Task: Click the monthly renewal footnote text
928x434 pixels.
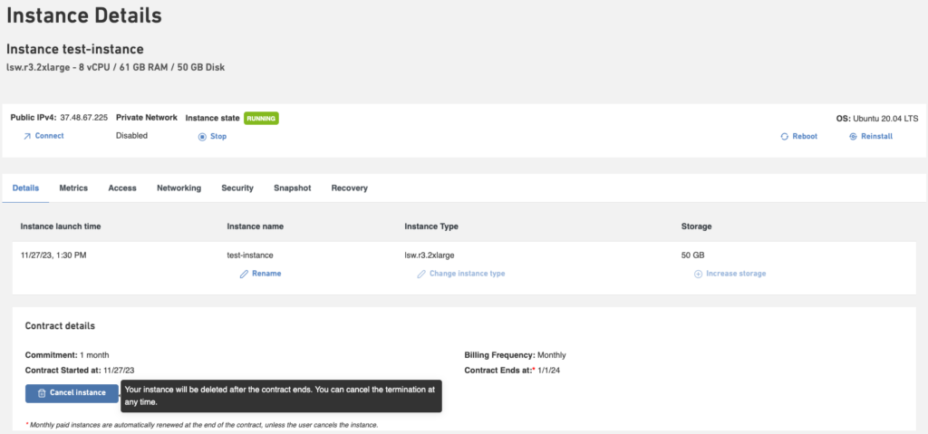Action: coord(202,425)
